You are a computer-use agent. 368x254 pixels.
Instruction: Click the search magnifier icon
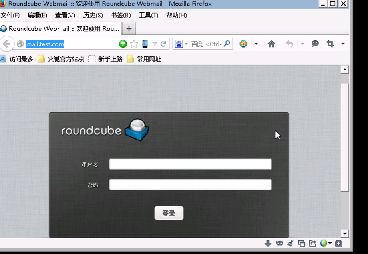click(x=227, y=44)
